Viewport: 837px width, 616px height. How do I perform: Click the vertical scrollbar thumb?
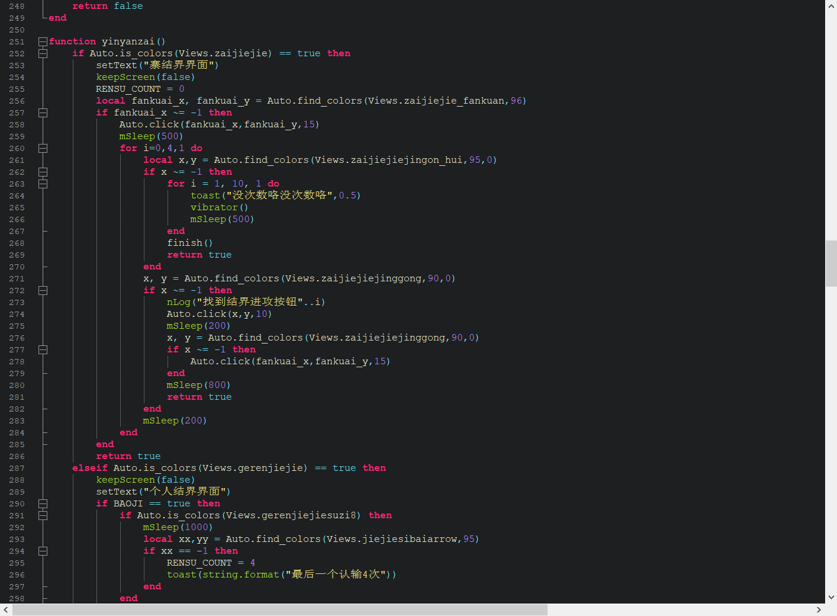tap(831, 264)
